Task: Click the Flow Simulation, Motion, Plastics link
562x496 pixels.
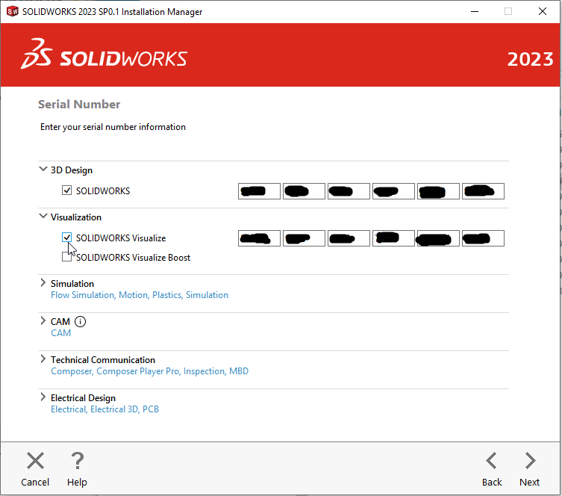Action: click(x=139, y=295)
